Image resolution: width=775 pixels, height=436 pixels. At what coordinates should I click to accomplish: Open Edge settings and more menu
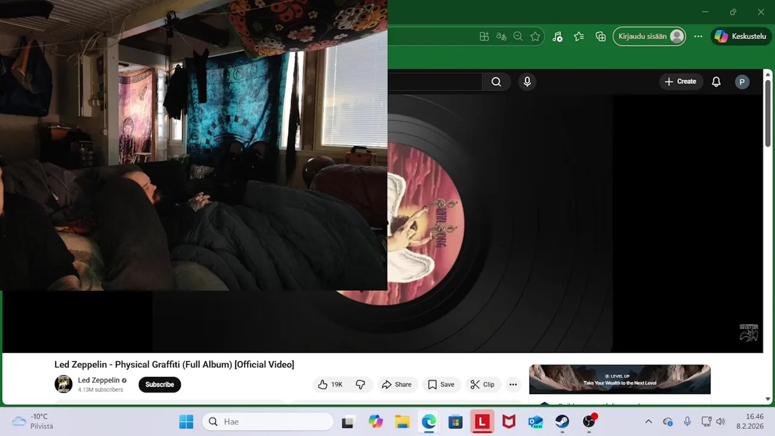click(698, 36)
